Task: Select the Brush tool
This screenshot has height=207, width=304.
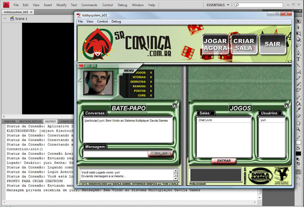Action: pyautogui.click(x=298, y=84)
